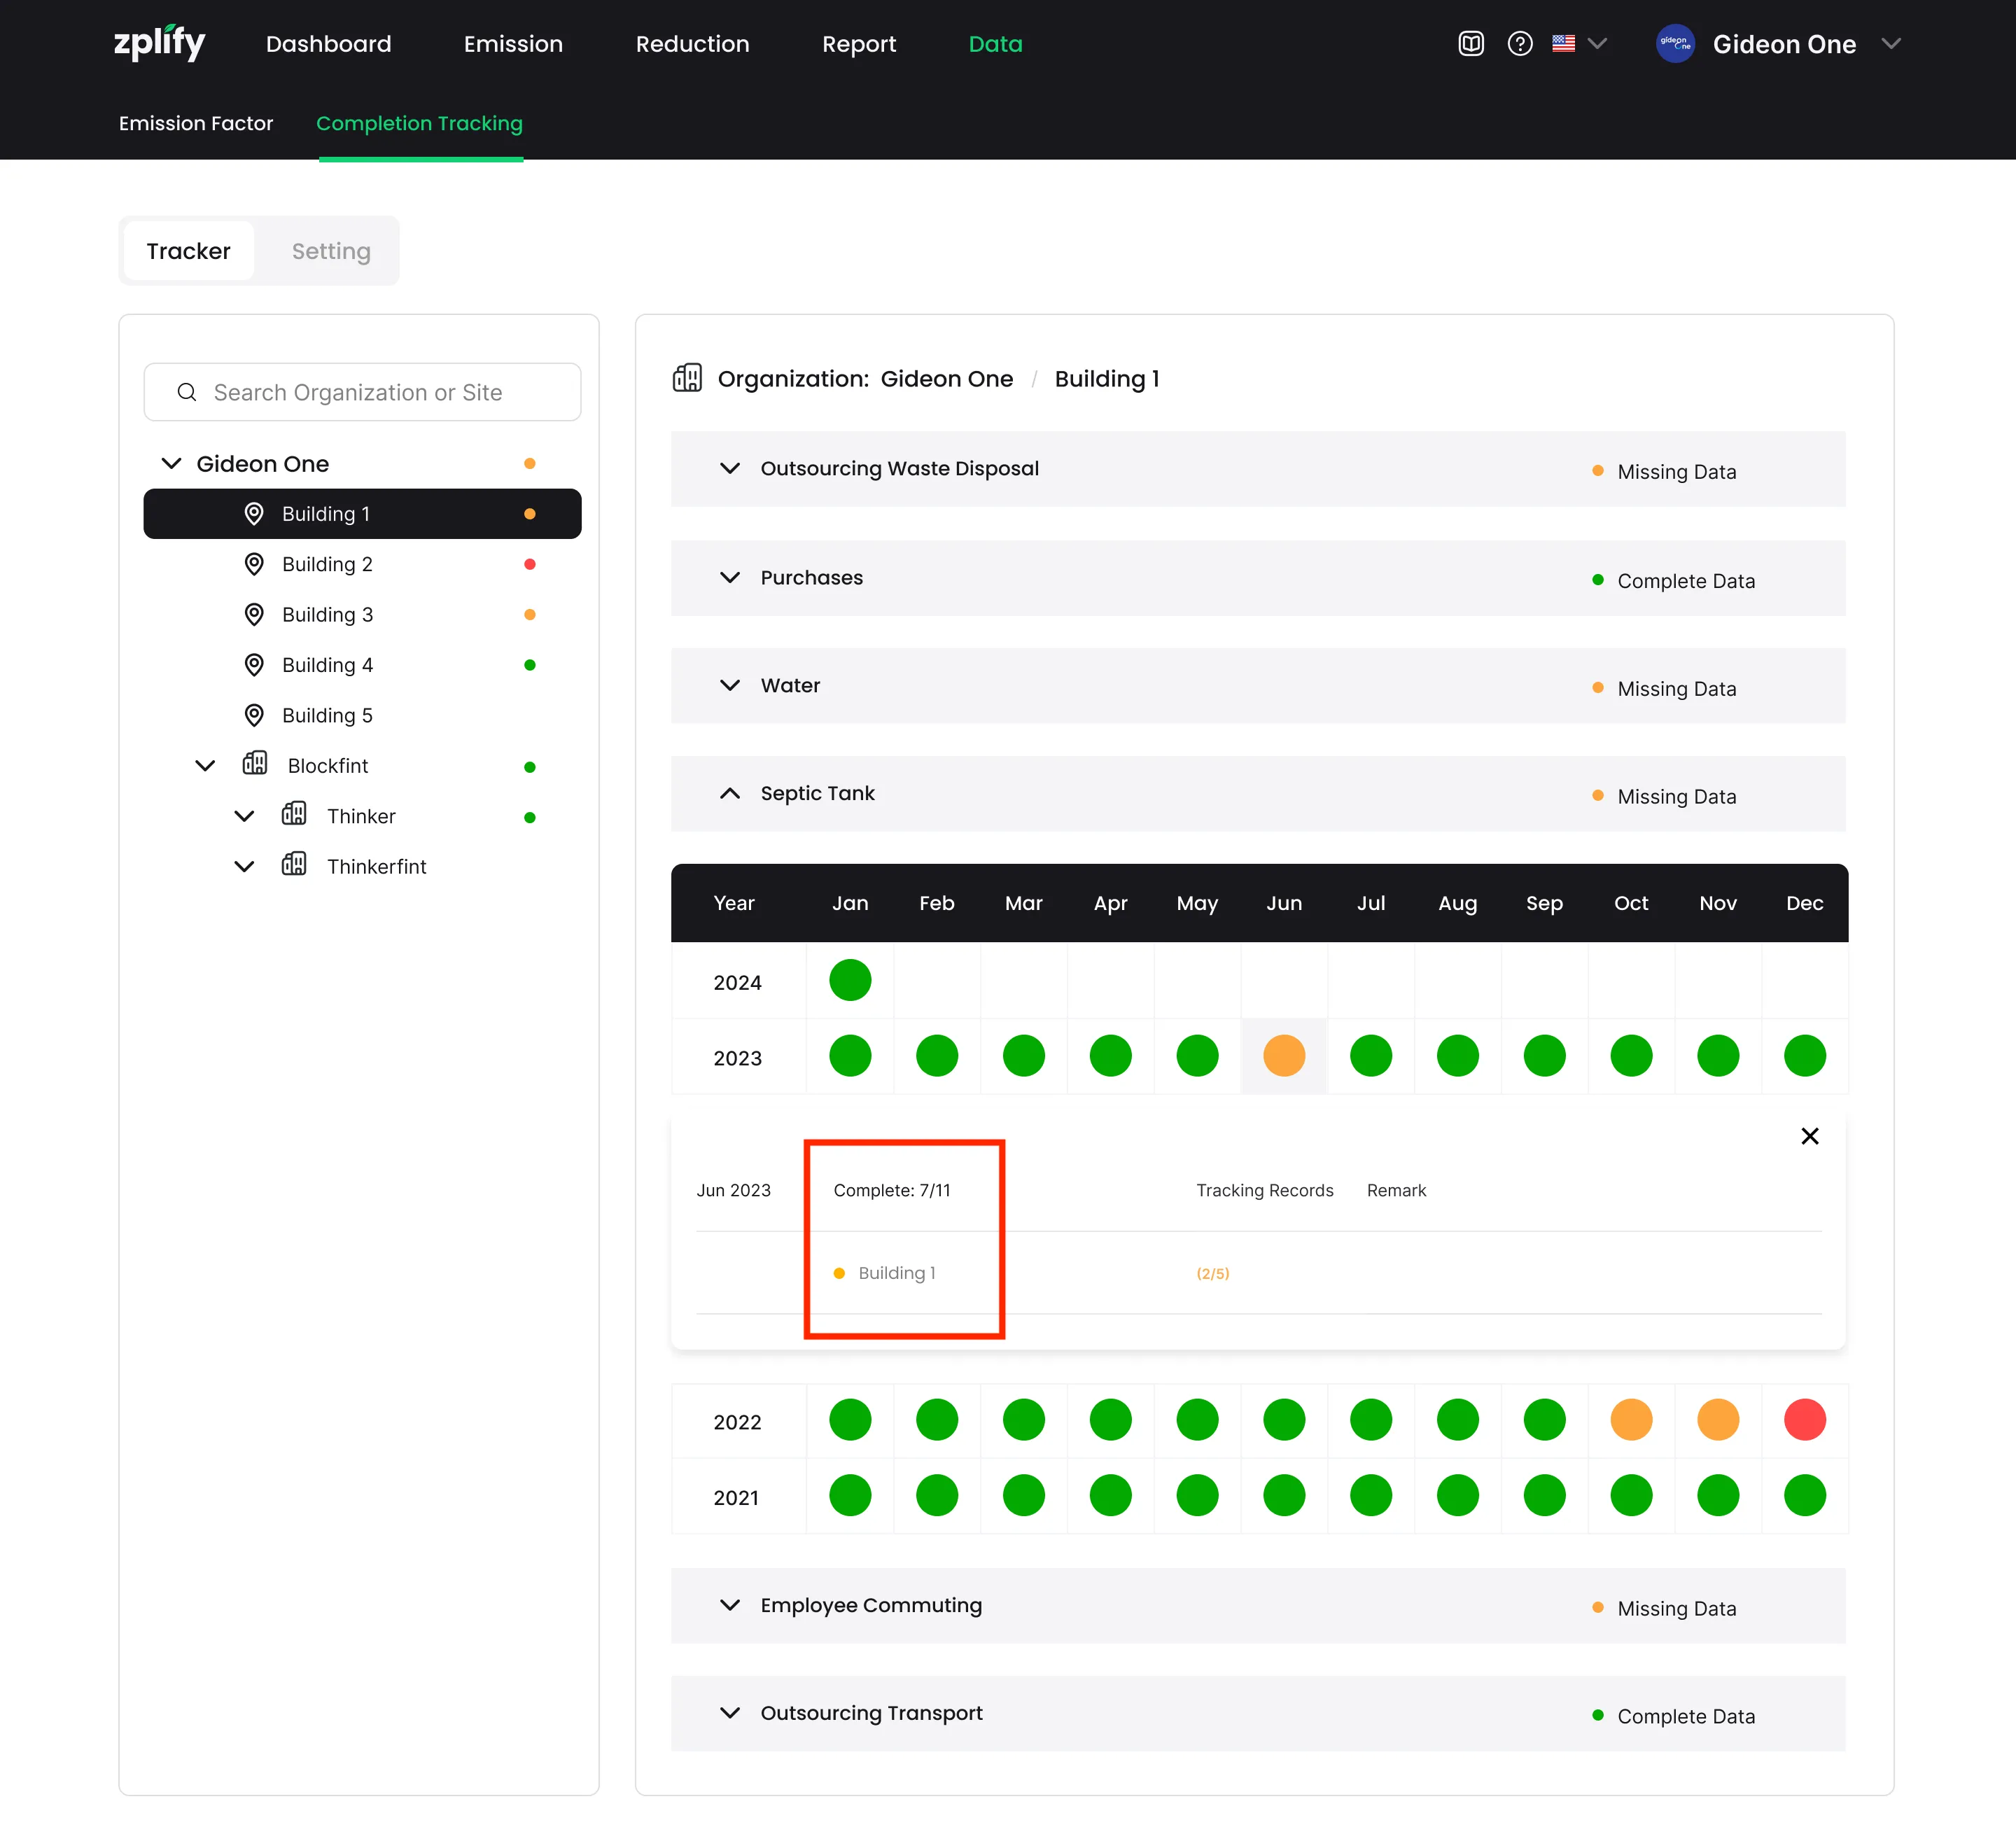Select the Tracker toggle tab
This screenshot has width=2016, height=1841.
(188, 251)
